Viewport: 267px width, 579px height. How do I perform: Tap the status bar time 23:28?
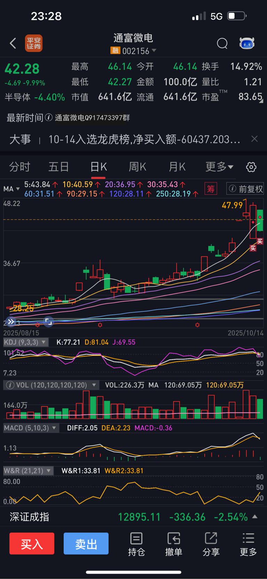tap(46, 16)
